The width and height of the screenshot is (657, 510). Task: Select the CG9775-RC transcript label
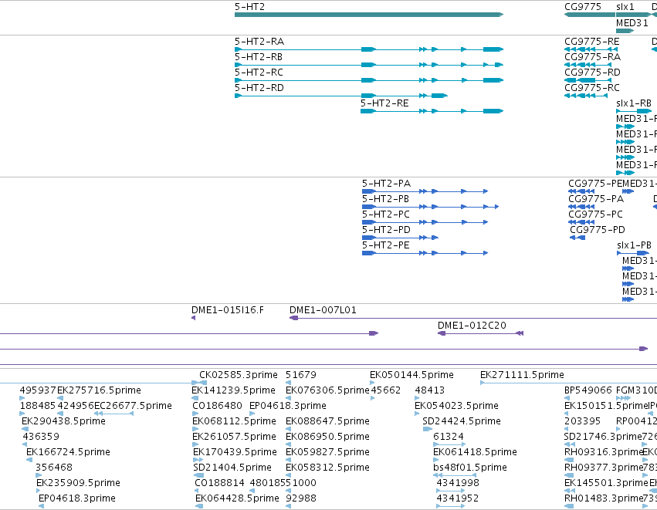click(x=592, y=88)
